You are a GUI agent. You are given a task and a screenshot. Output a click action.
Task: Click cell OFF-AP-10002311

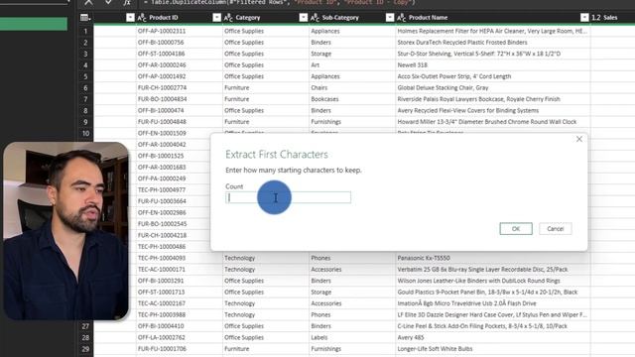point(162,31)
